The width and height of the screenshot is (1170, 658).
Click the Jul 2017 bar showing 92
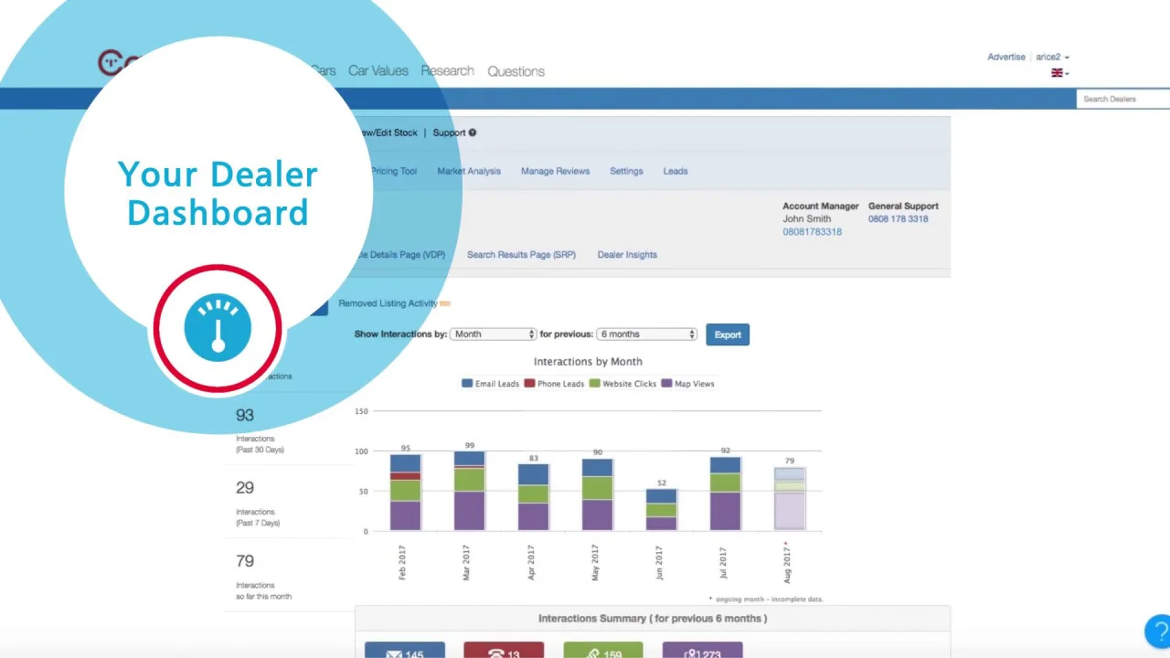[x=725, y=493]
